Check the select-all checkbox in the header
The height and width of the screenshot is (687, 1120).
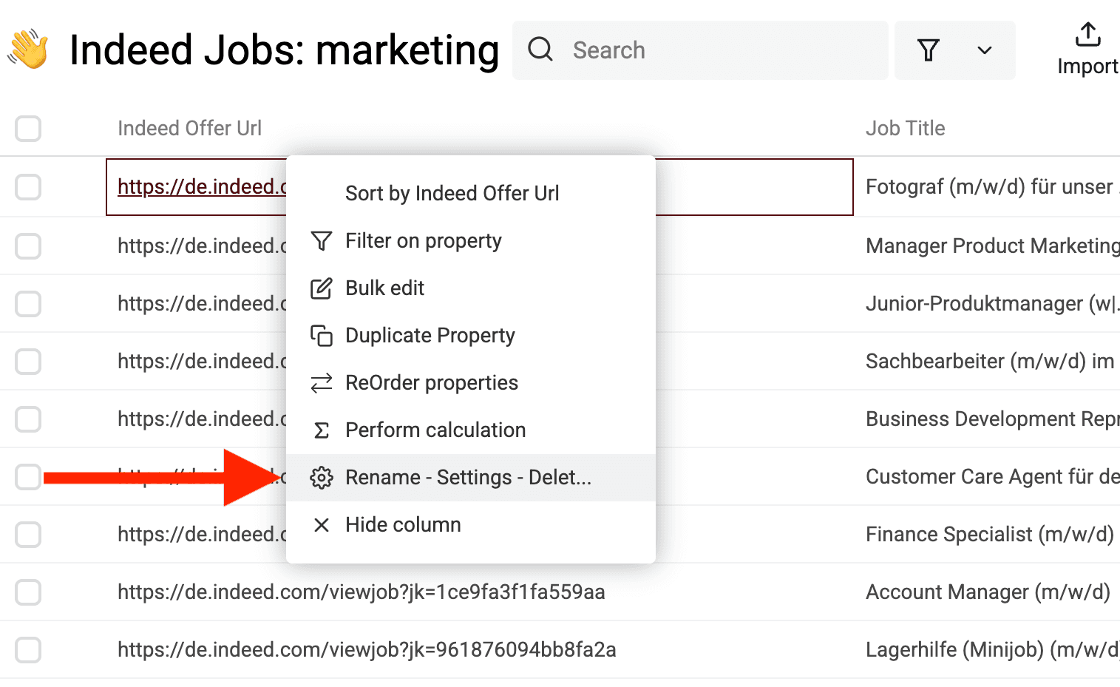coord(27,128)
